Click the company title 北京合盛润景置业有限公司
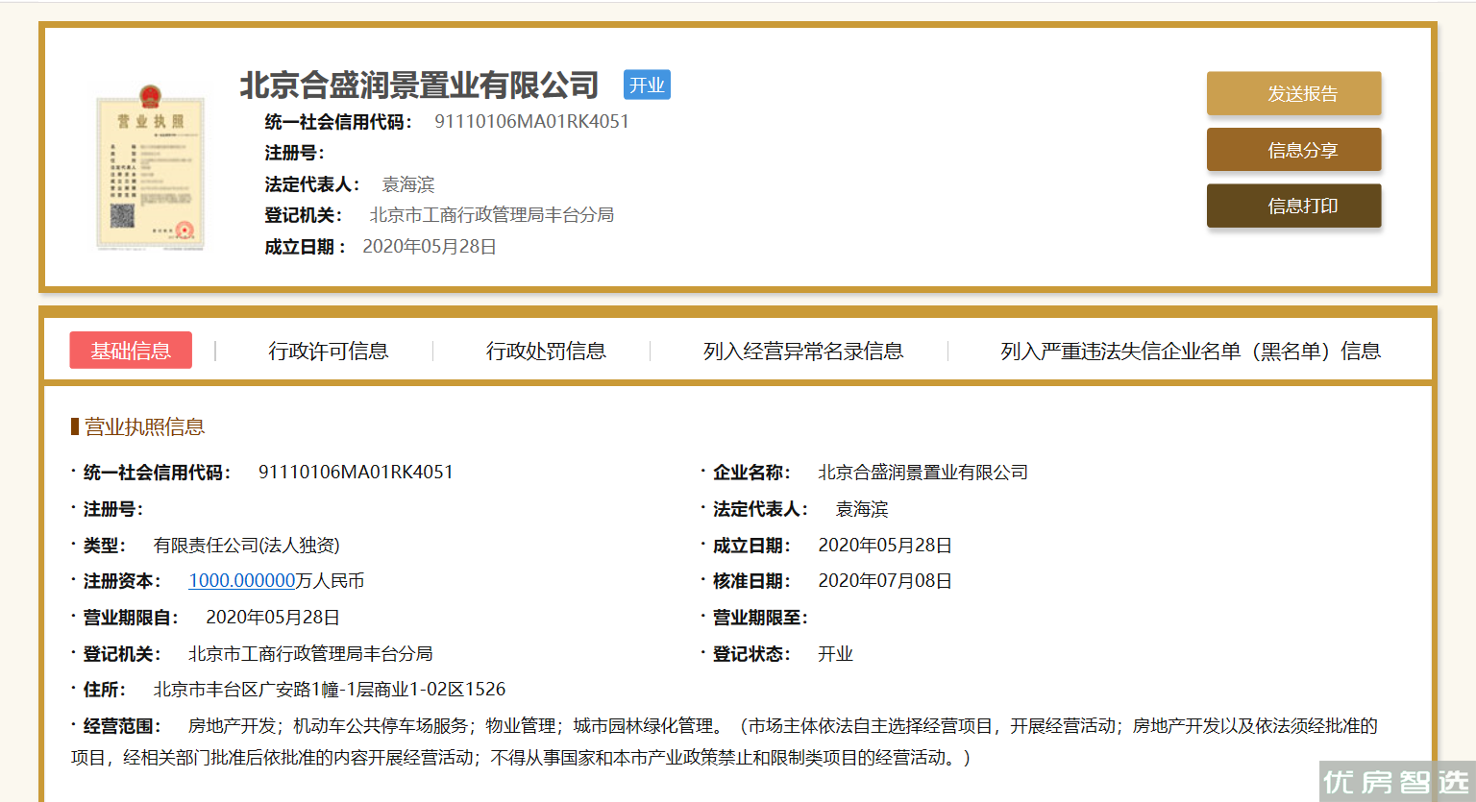Screen dimensions: 1476x802 pyautogui.click(x=419, y=85)
